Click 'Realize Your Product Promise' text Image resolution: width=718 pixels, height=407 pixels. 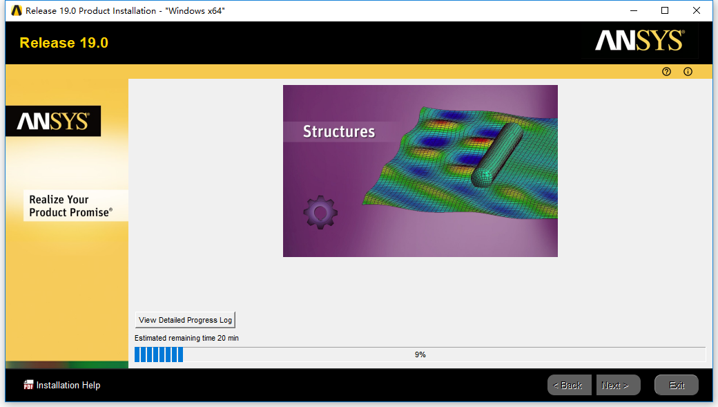[x=70, y=206]
